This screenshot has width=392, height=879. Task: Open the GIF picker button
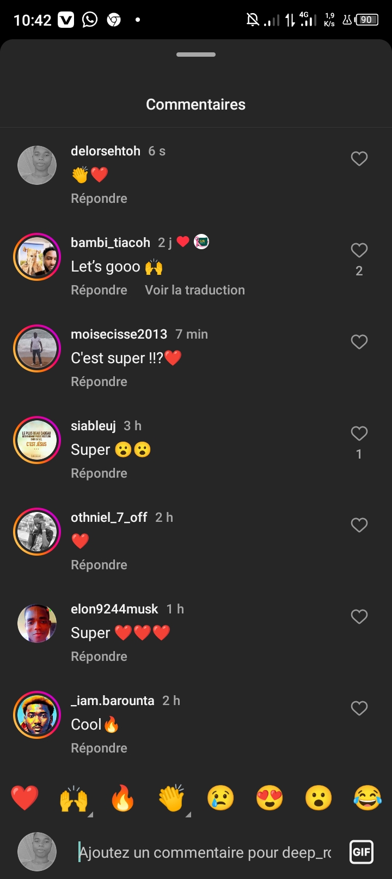362,852
